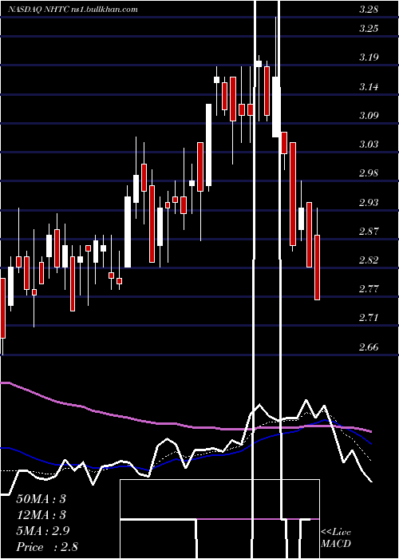Image resolution: width=399 pixels, height=559 pixels.
Task: Click the 2.66 price axis label
Action: pos(369,347)
